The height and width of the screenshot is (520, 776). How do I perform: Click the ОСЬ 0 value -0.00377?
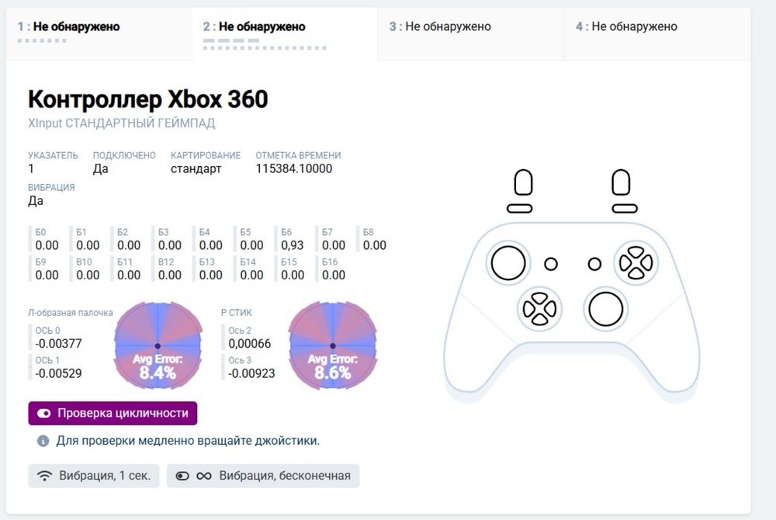pos(58,343)
